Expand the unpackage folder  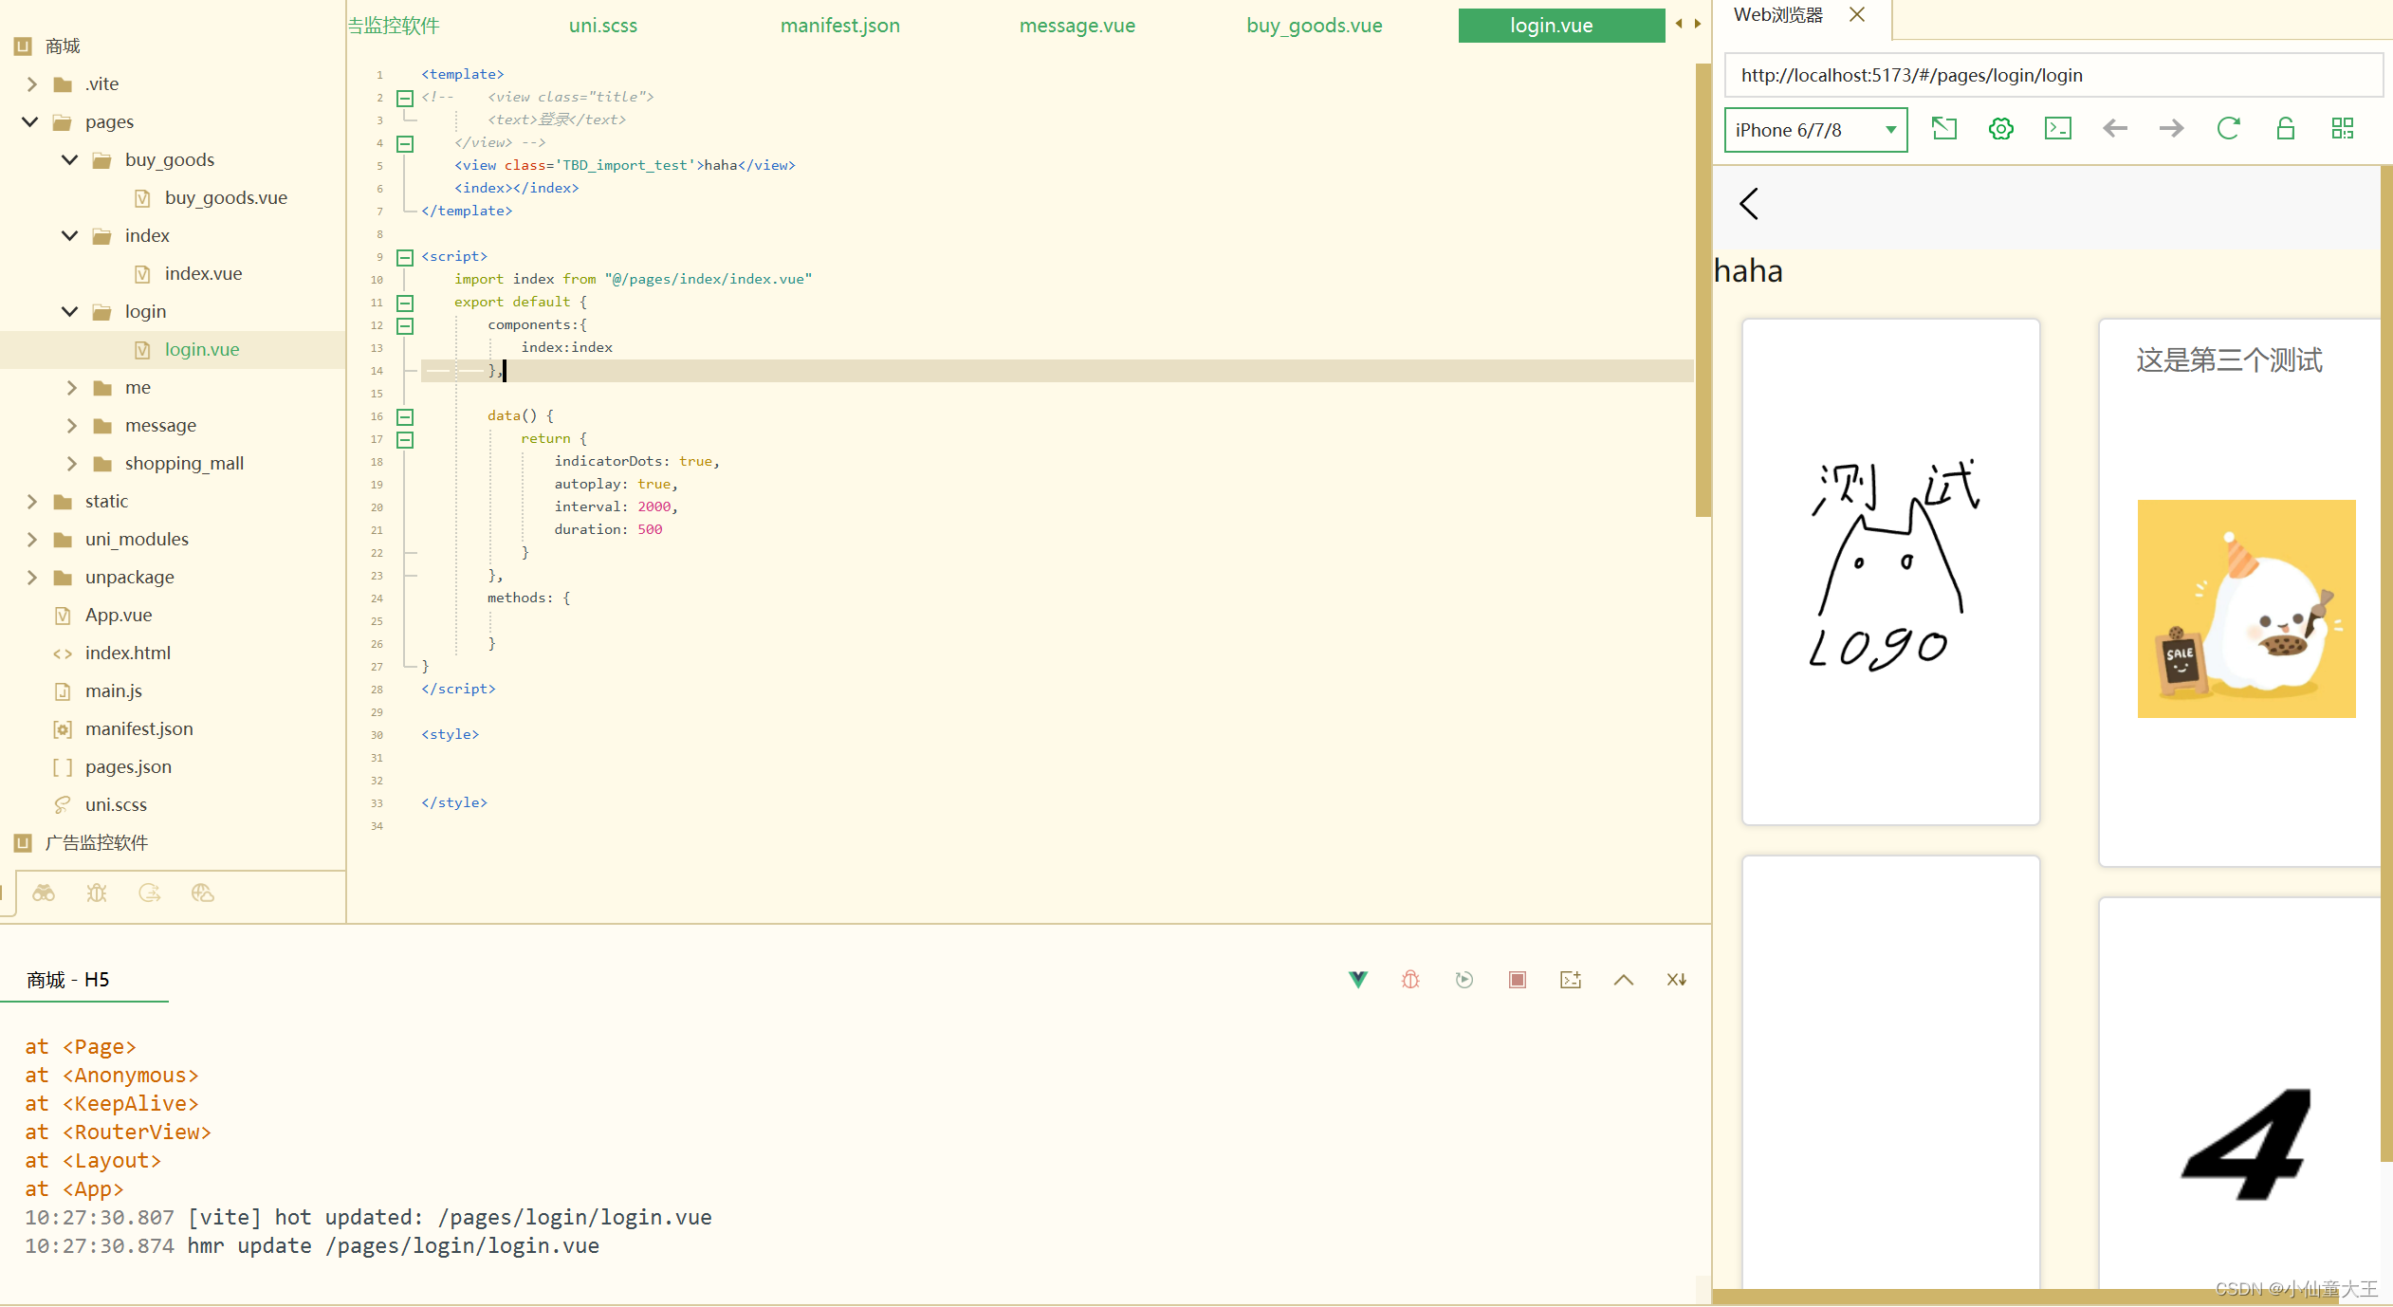pos(32,577)
